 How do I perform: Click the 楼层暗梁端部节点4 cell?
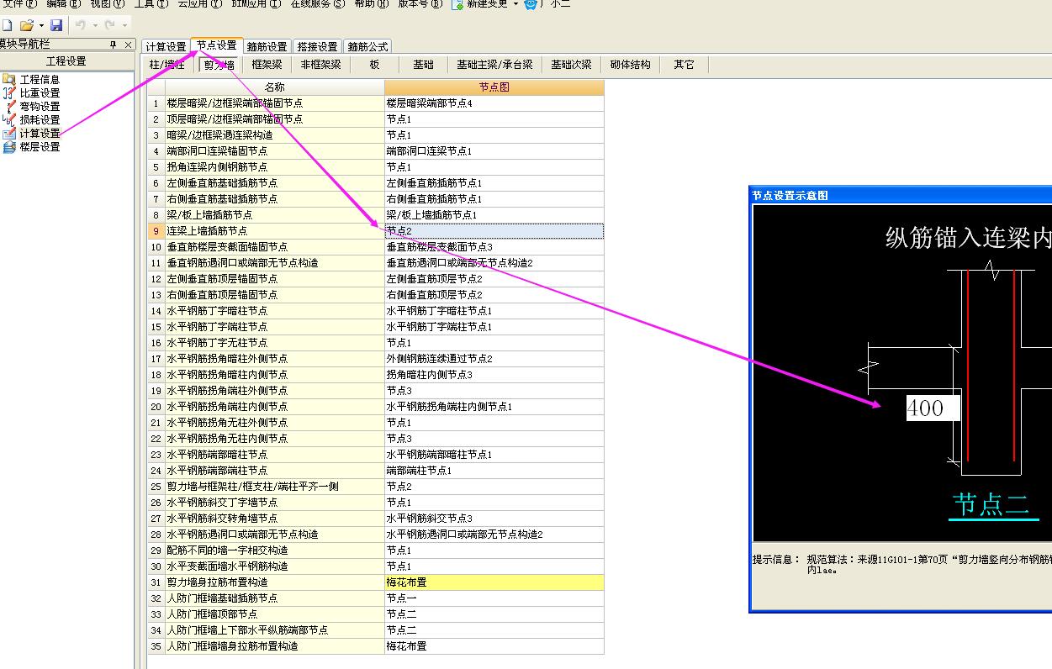click(x=494, y=103)
